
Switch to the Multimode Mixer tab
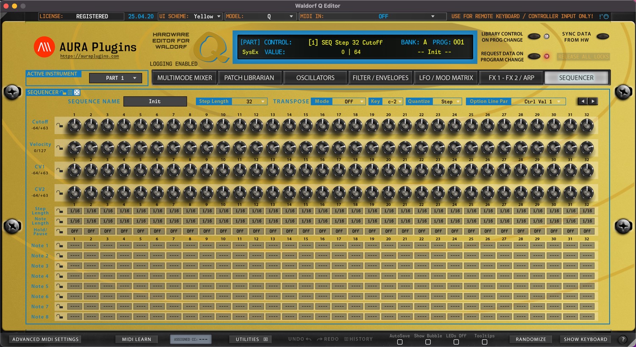click(x=184, y=78)
